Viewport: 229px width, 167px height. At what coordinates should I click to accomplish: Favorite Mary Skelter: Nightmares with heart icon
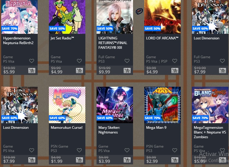point(127,150)
